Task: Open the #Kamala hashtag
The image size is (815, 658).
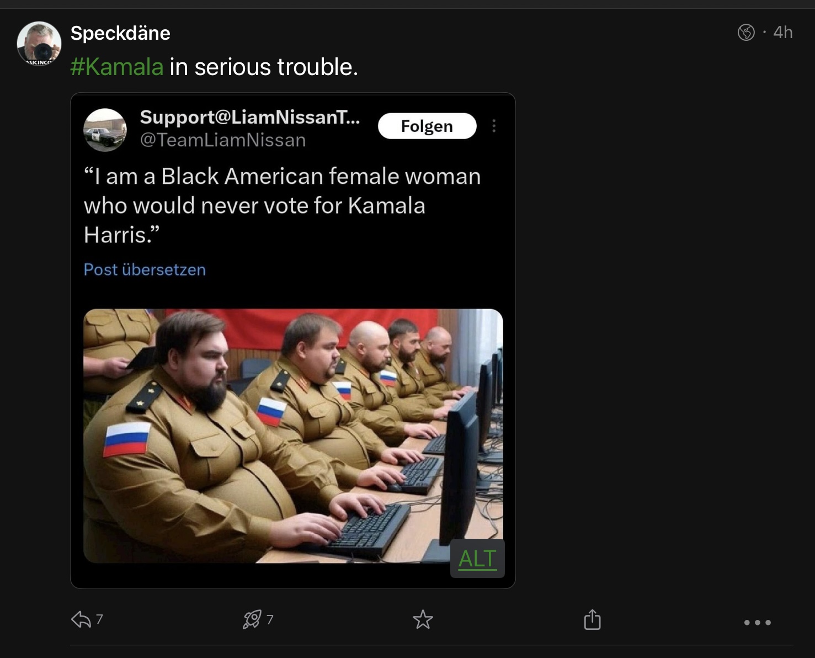Action: point(117,67)
